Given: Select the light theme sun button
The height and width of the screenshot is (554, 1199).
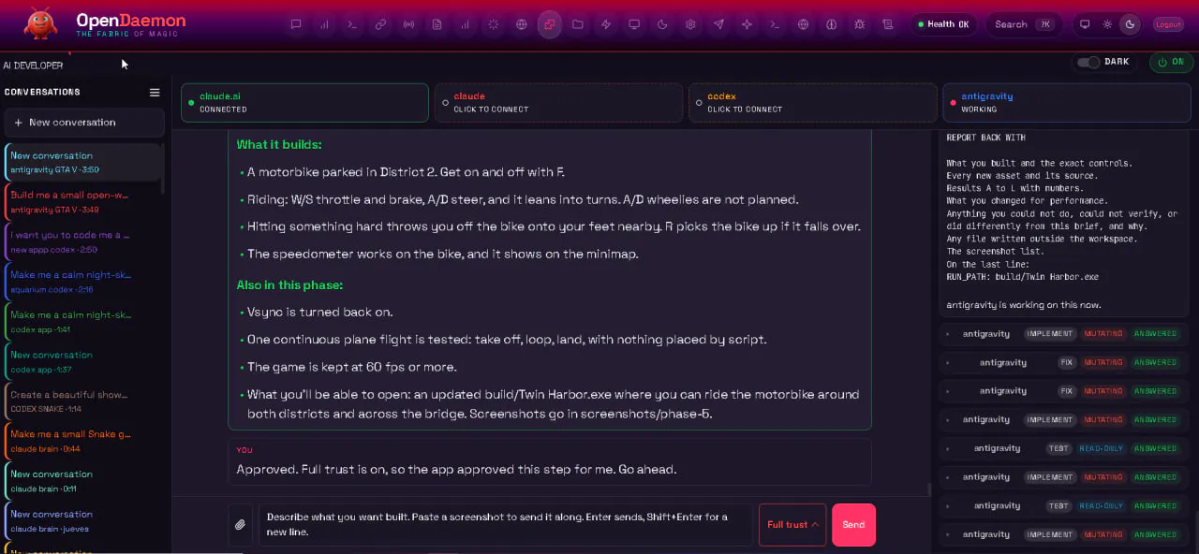Looking at the screenshot, I should pos(1108,24).
